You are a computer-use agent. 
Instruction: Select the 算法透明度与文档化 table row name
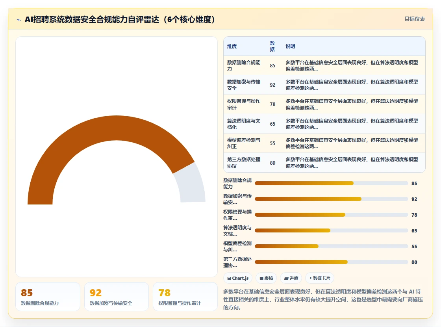(244, 124)
